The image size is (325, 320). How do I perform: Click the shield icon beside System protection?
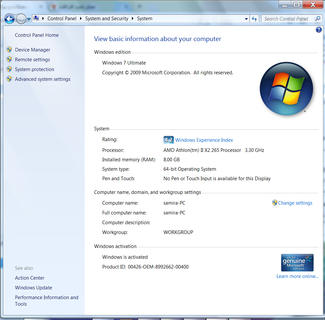(x=9, y=69)
